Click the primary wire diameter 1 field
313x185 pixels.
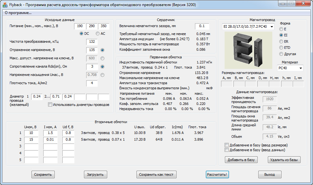[x=37, y=97]
